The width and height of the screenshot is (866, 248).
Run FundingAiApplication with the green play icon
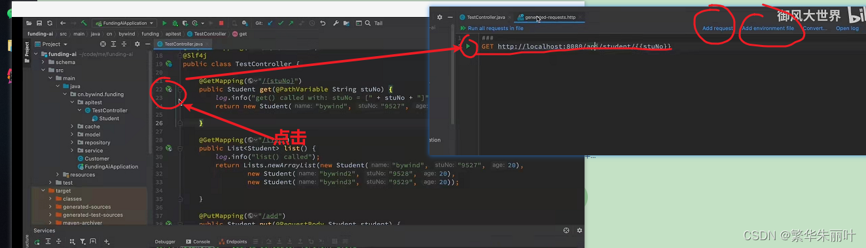164,23
